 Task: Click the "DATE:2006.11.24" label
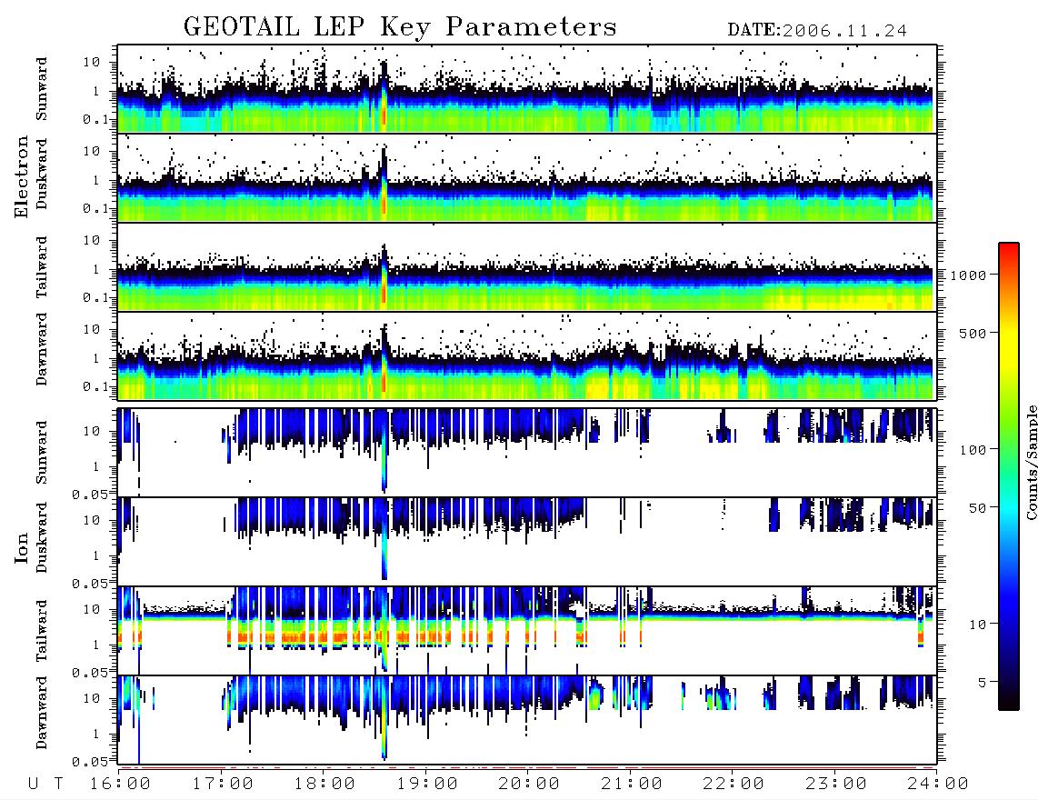817,30
